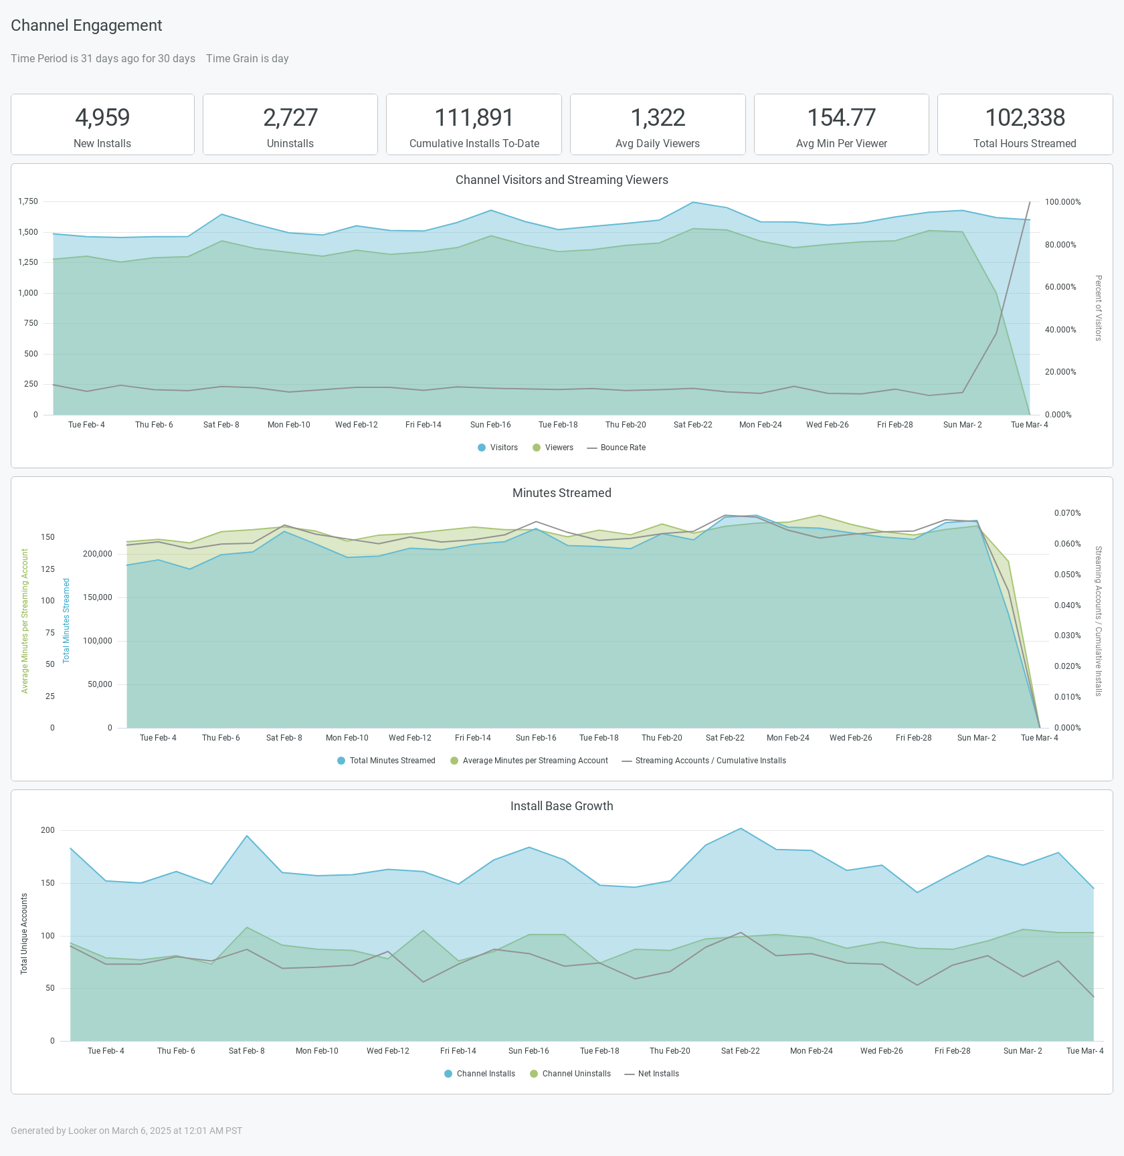Toggle the Channel Uninstalls legend series
The width and height of the screenshot is (1124, 1156).
[x=570, y=1074]
